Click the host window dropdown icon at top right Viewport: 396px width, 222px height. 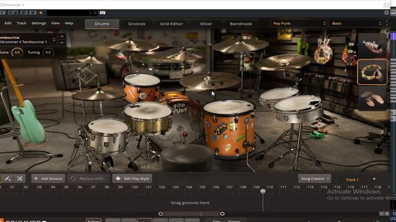(x=386, y=12)
